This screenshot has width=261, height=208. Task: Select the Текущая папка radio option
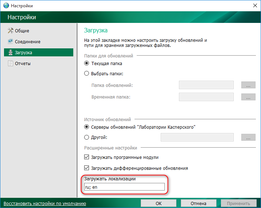(86, 63)
